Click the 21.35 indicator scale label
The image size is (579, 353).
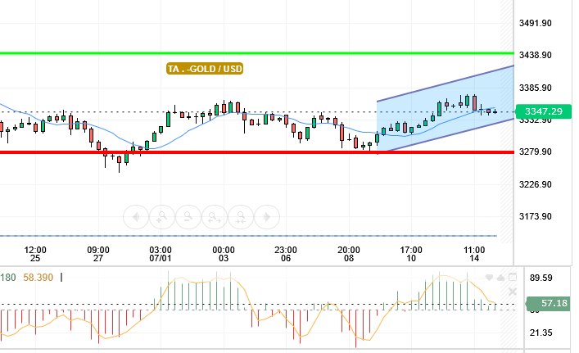click(541, 333)
